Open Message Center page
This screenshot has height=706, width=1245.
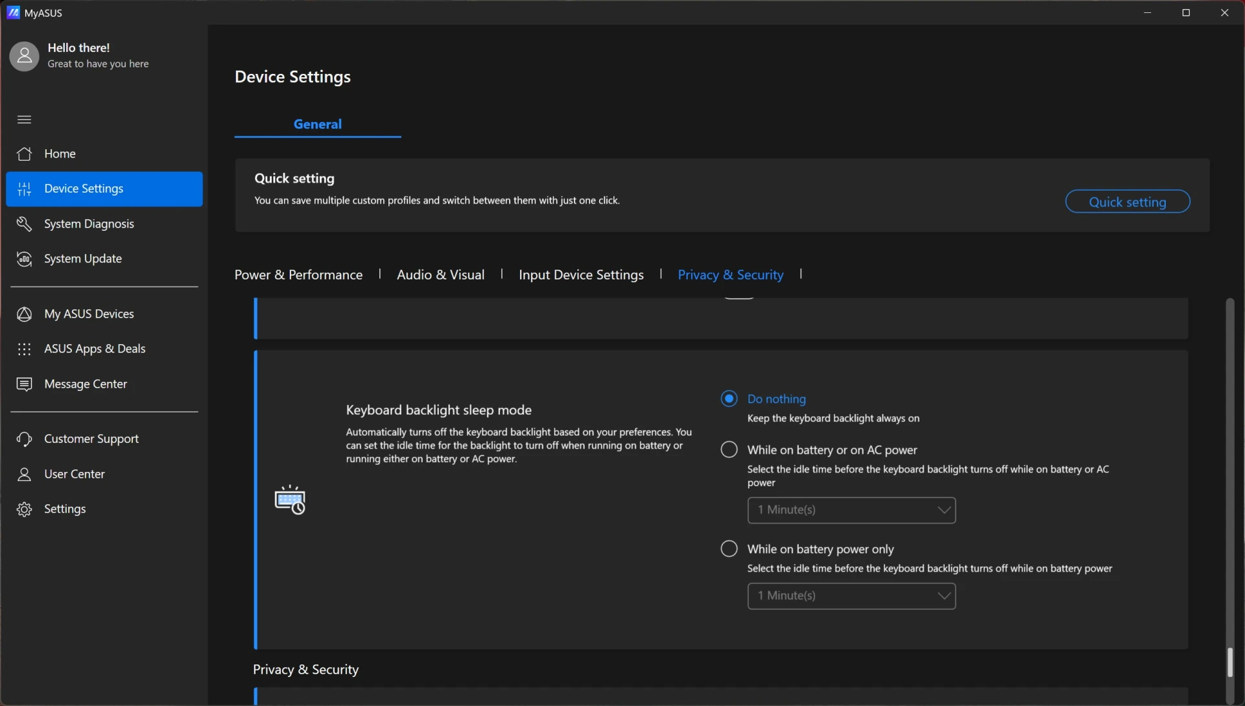pyautogui.click(x=104, y=384)
